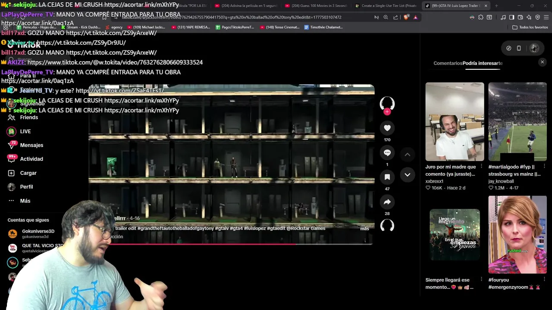Toggle the browser sidebar panel icon
The image size is (552, 310).
pos(511,17)
